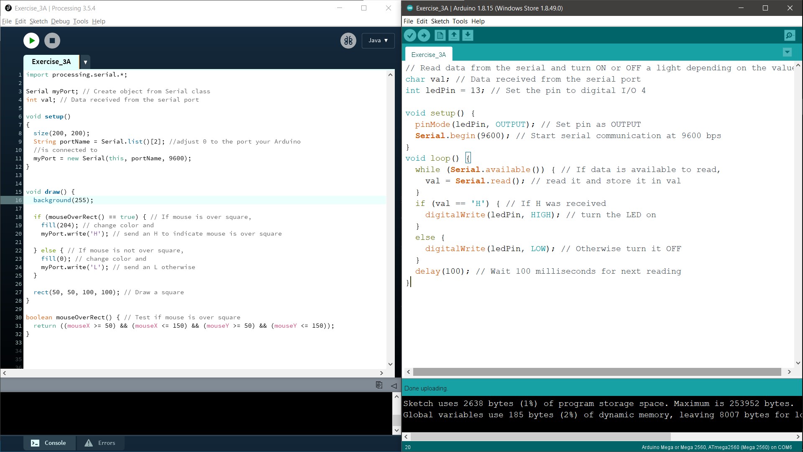Create a new sketch with Arduino New icon
Viewport: 803px width, 452px height.
click(440, 36)
